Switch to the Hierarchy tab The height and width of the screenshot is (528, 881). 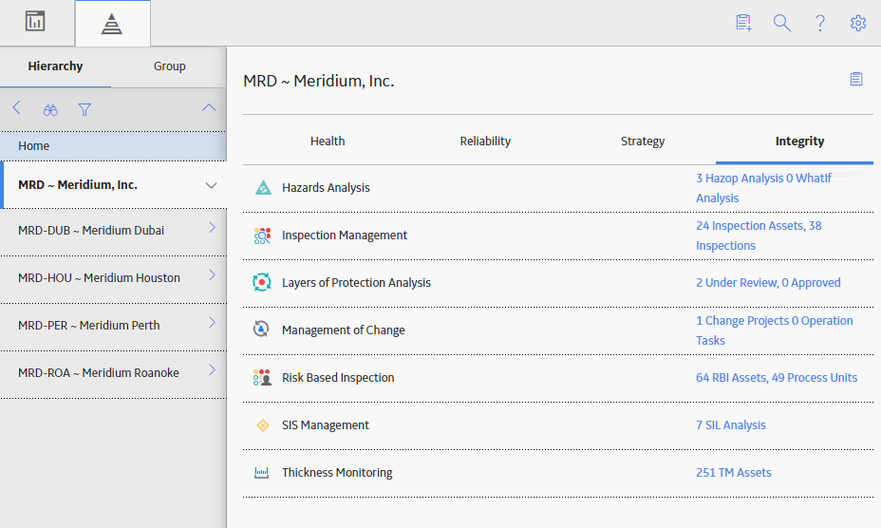pos(55,66)
